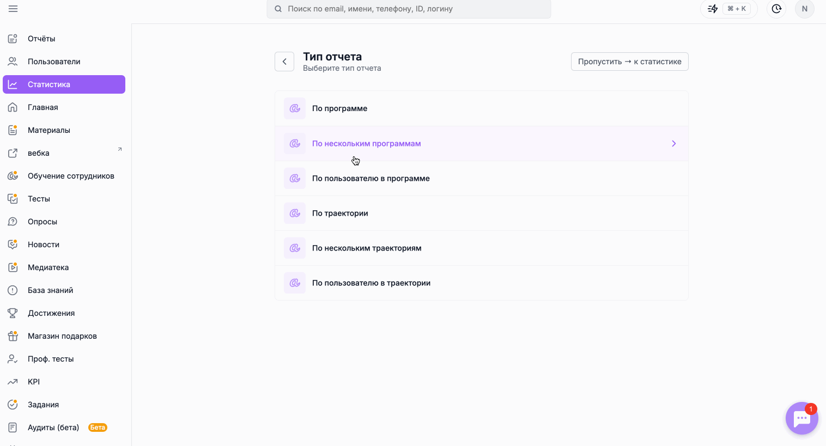Open Главная in the sidebar
The height and width of the screenshot is (446, 826).
click(x=64, y=107)
